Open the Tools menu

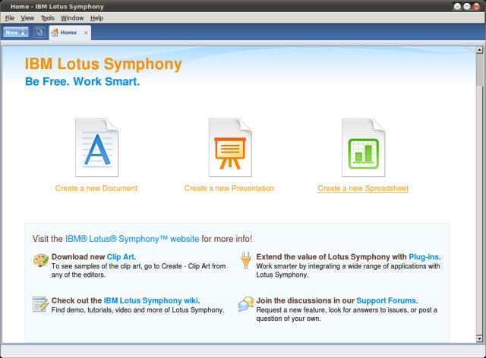click(47, 18)
